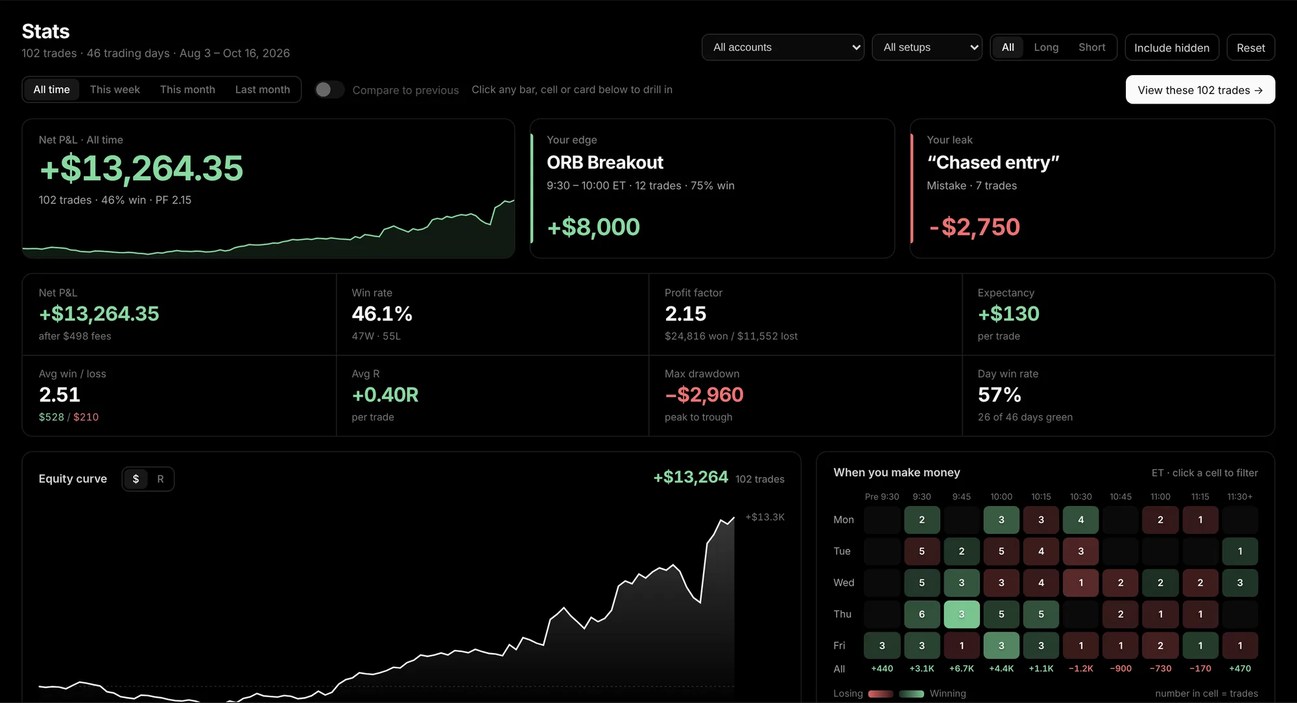Switch to Last month range

point(263,89)
